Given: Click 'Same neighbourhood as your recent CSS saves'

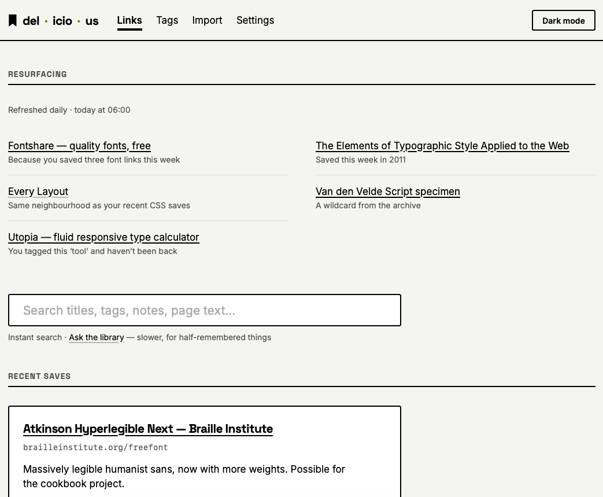Looking at the screenshot, I should point(99,205).
